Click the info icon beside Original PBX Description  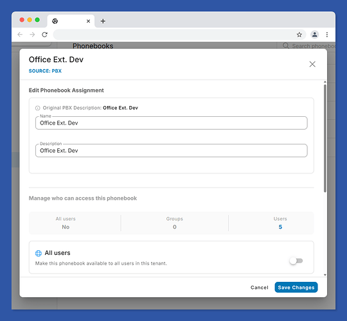(x=38, y=108)
